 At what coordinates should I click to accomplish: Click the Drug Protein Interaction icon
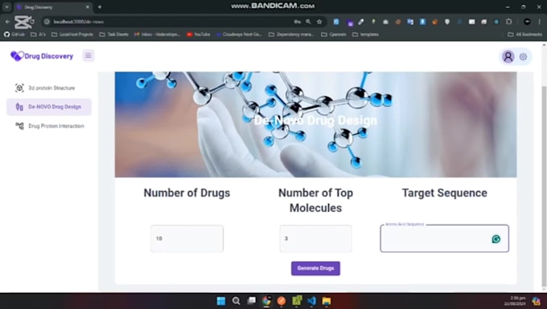pyautogui.click(x=19, y=126)
